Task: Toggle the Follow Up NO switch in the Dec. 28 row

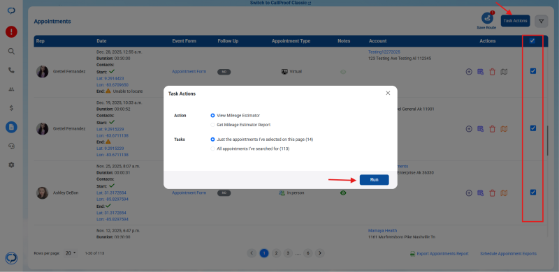Action: [224, 72]
